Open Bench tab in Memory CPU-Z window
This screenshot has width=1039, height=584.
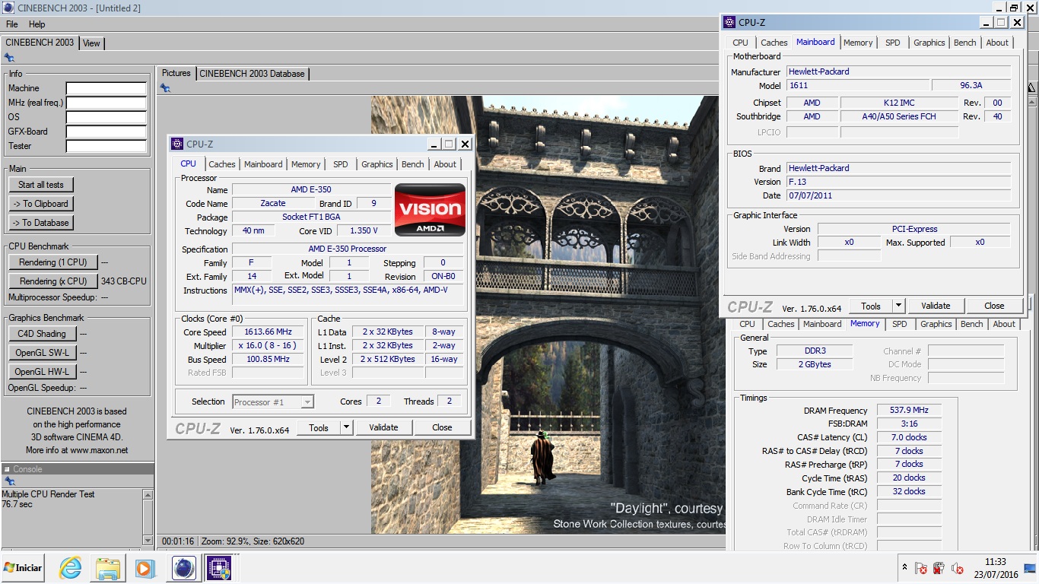click(971, 324)
